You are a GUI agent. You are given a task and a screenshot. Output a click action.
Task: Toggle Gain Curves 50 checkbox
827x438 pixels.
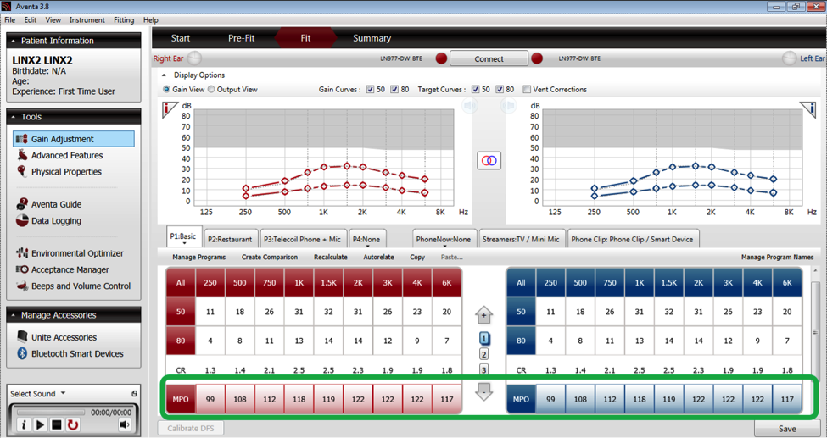click(x=371, y=90)
